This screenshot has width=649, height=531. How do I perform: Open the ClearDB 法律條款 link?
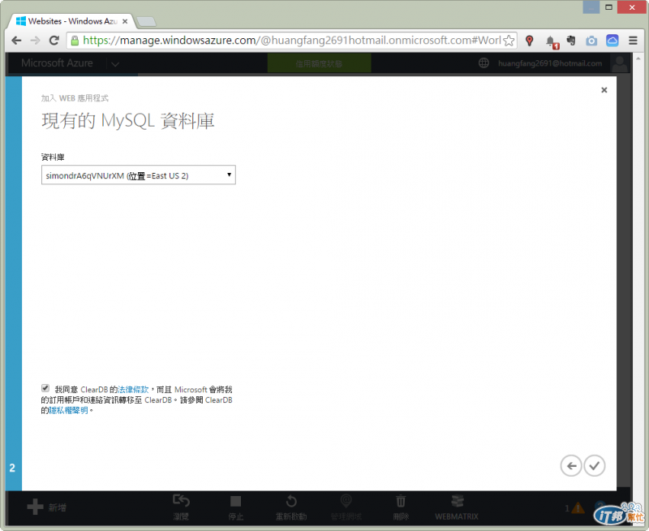[x=133, y=390]
